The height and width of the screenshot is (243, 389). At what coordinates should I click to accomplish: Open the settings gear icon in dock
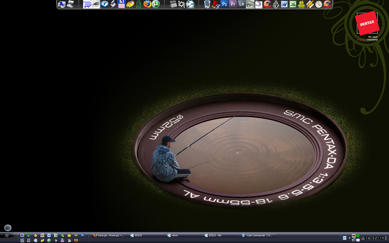point(182,4)
